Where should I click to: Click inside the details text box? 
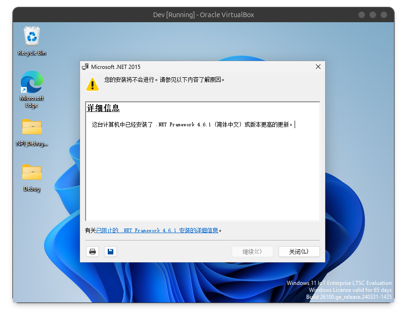[203, 161]
